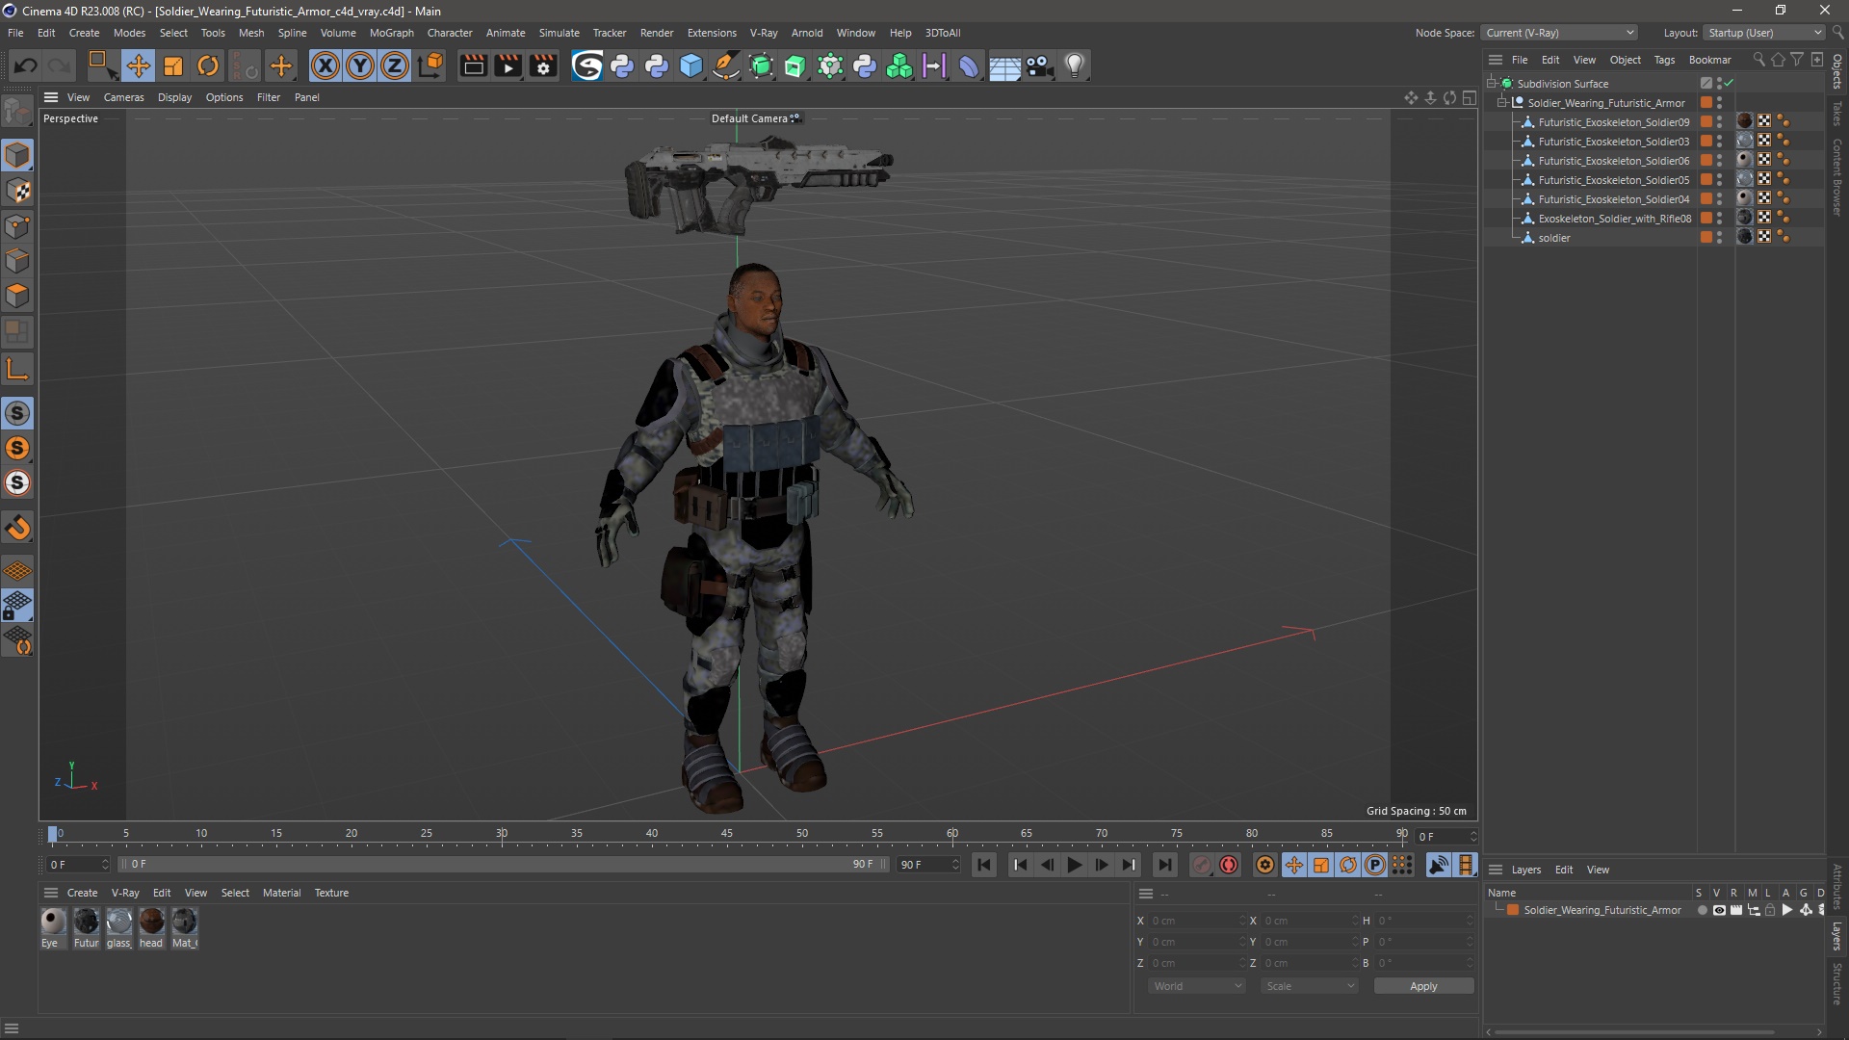Image resolution: width=1849 pixels, height=1040 pixels.
Task: Open the Layout Startup dropdown
Action: tap(1765, 33)
